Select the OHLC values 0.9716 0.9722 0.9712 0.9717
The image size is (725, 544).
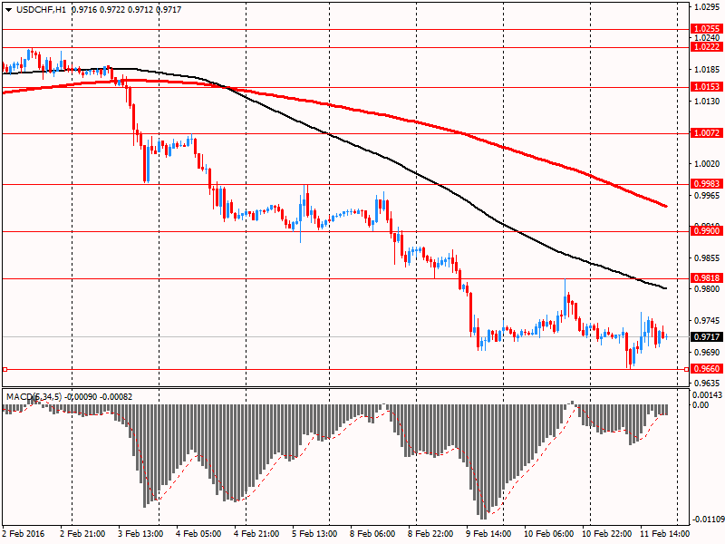[126, 10]
